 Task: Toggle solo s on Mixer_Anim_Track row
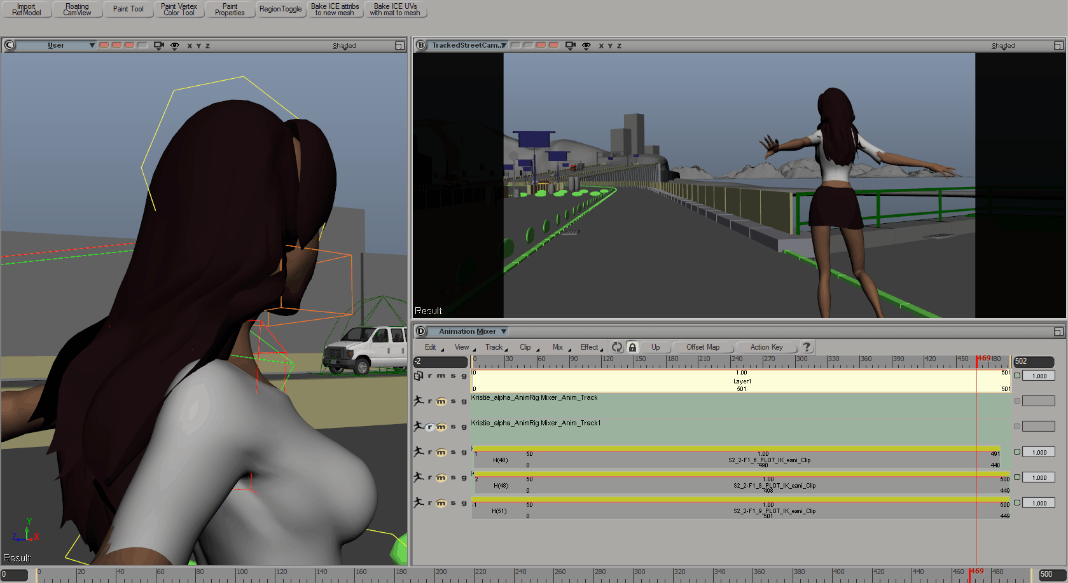pyautogui.click(x=453, y=401)
